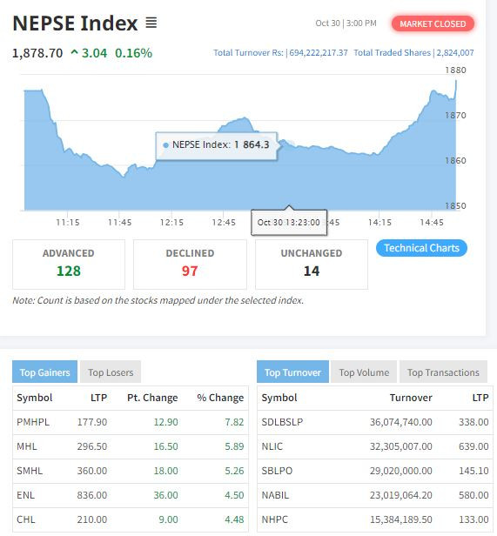Image resolution: width=497 pixels, height=536 pixels.
Task: Open the menu icon beside NEPSE Index
Action: click(151, 23)
